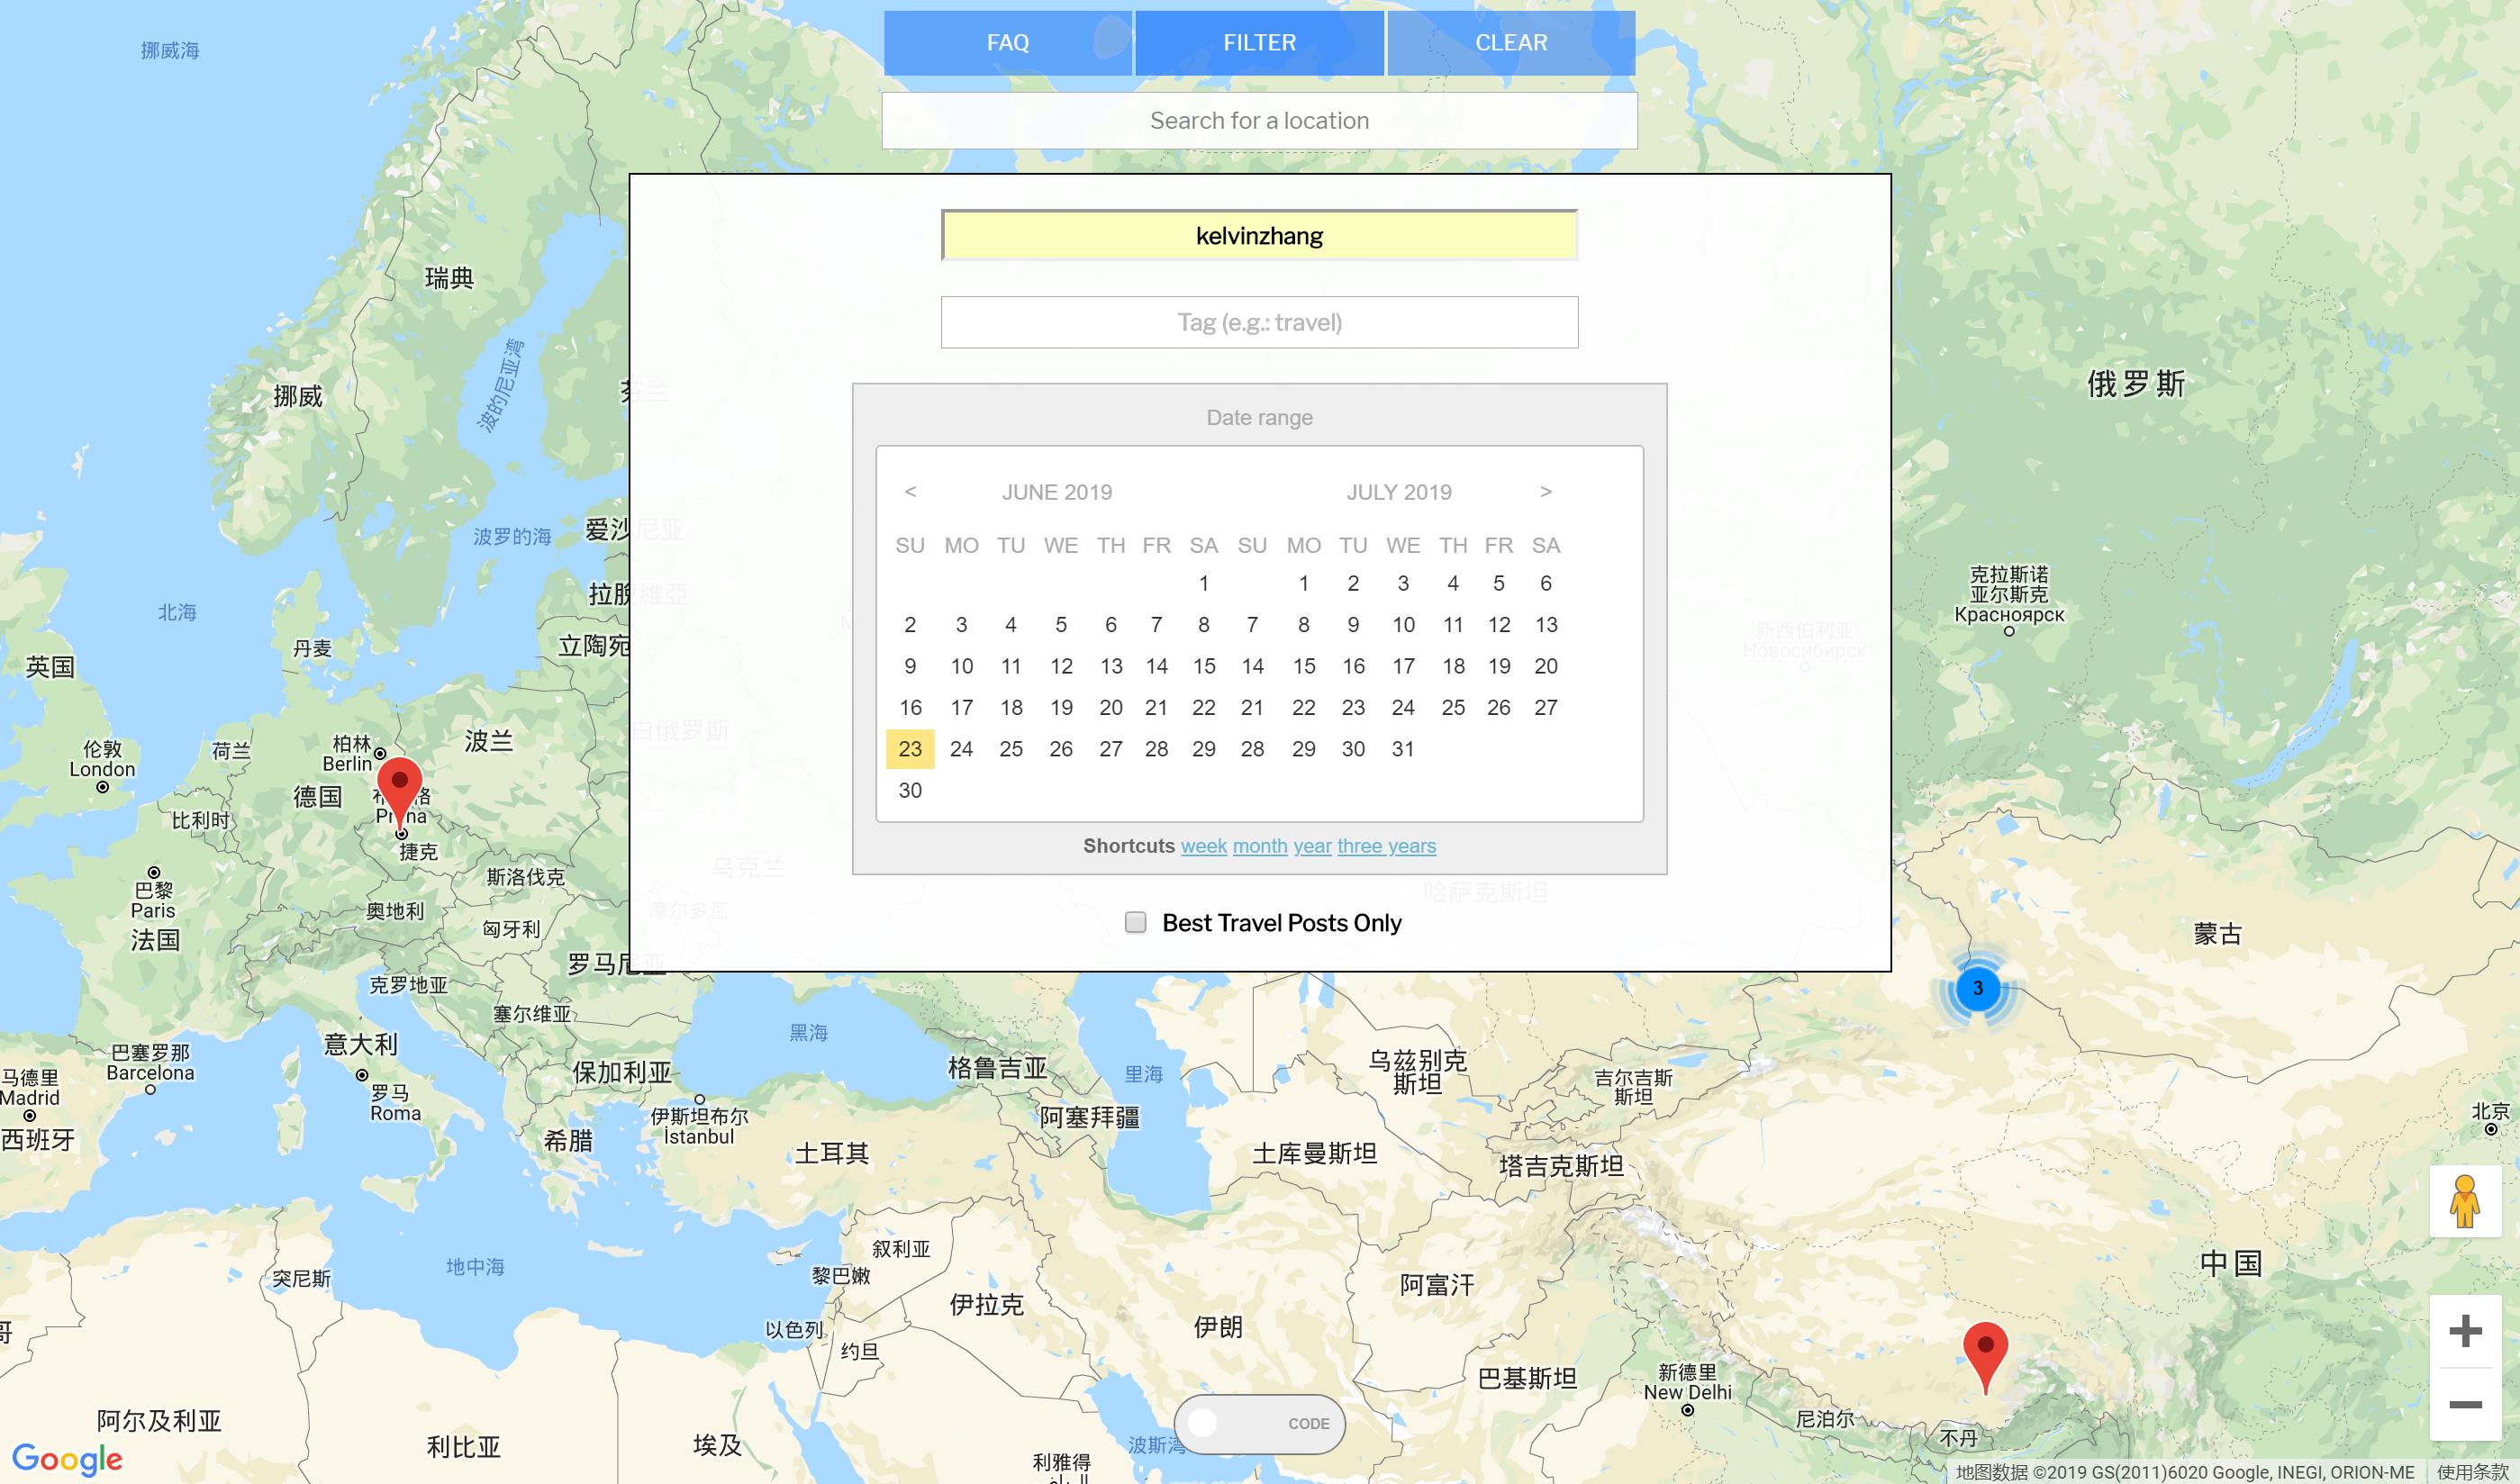This screenshot has width=2520, height=1484.
Task: Select highlighted June 23 in calendar
Action: pyautogui.click(x=910, y=749)
